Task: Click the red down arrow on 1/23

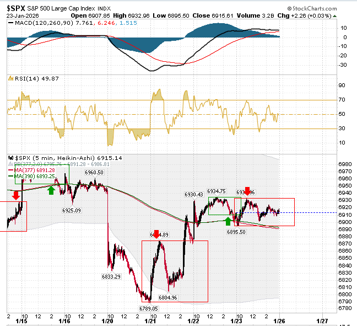Action: pos(247,191)
